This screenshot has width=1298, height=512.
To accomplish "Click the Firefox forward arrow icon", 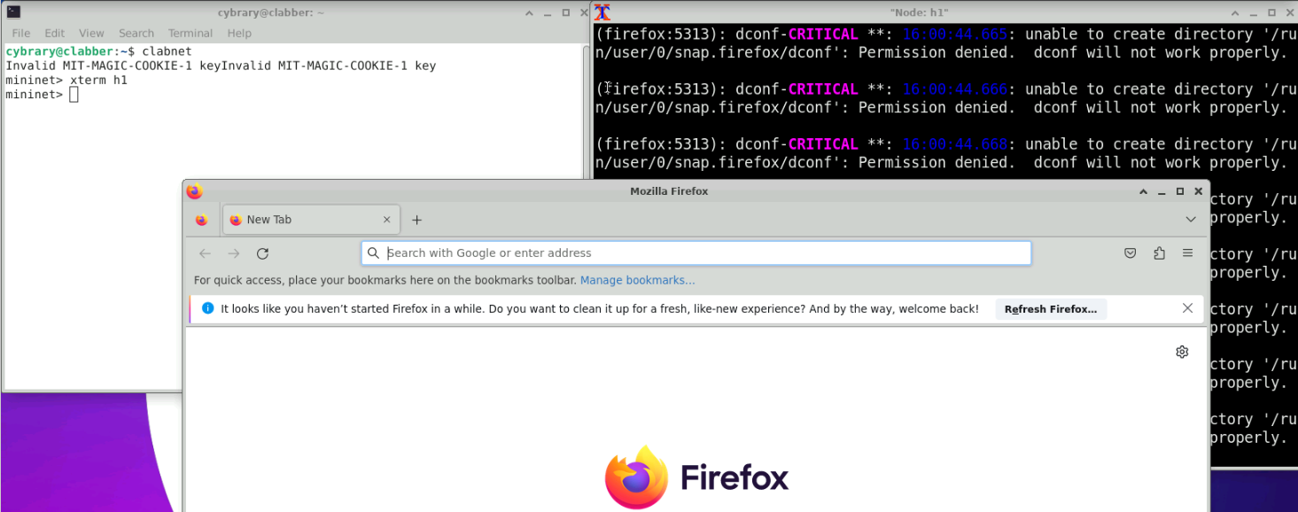I will tap(234, 253).
